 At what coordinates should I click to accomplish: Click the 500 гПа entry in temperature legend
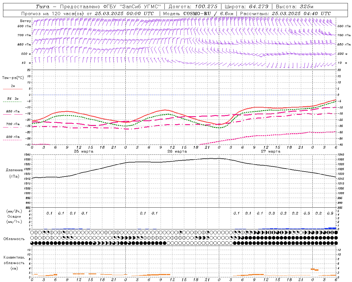coord(13,137)
